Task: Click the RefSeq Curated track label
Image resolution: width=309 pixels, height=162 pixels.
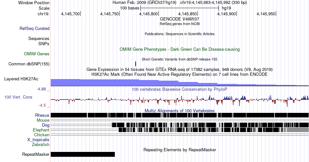Action: [34, 28]
